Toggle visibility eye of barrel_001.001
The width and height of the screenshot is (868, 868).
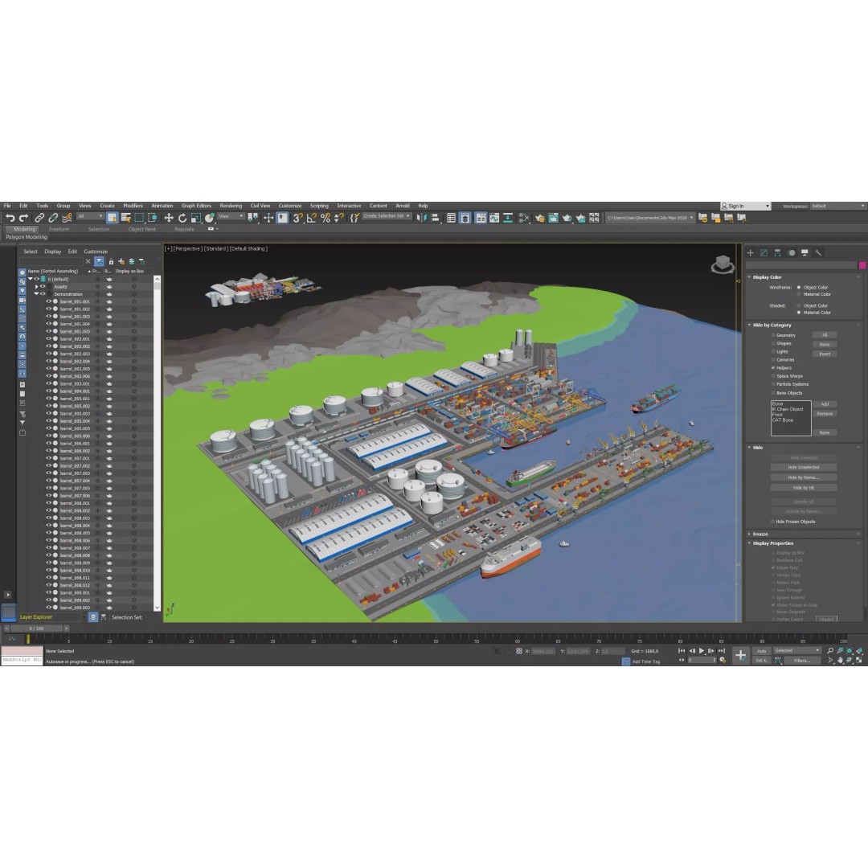click(48, 301)
